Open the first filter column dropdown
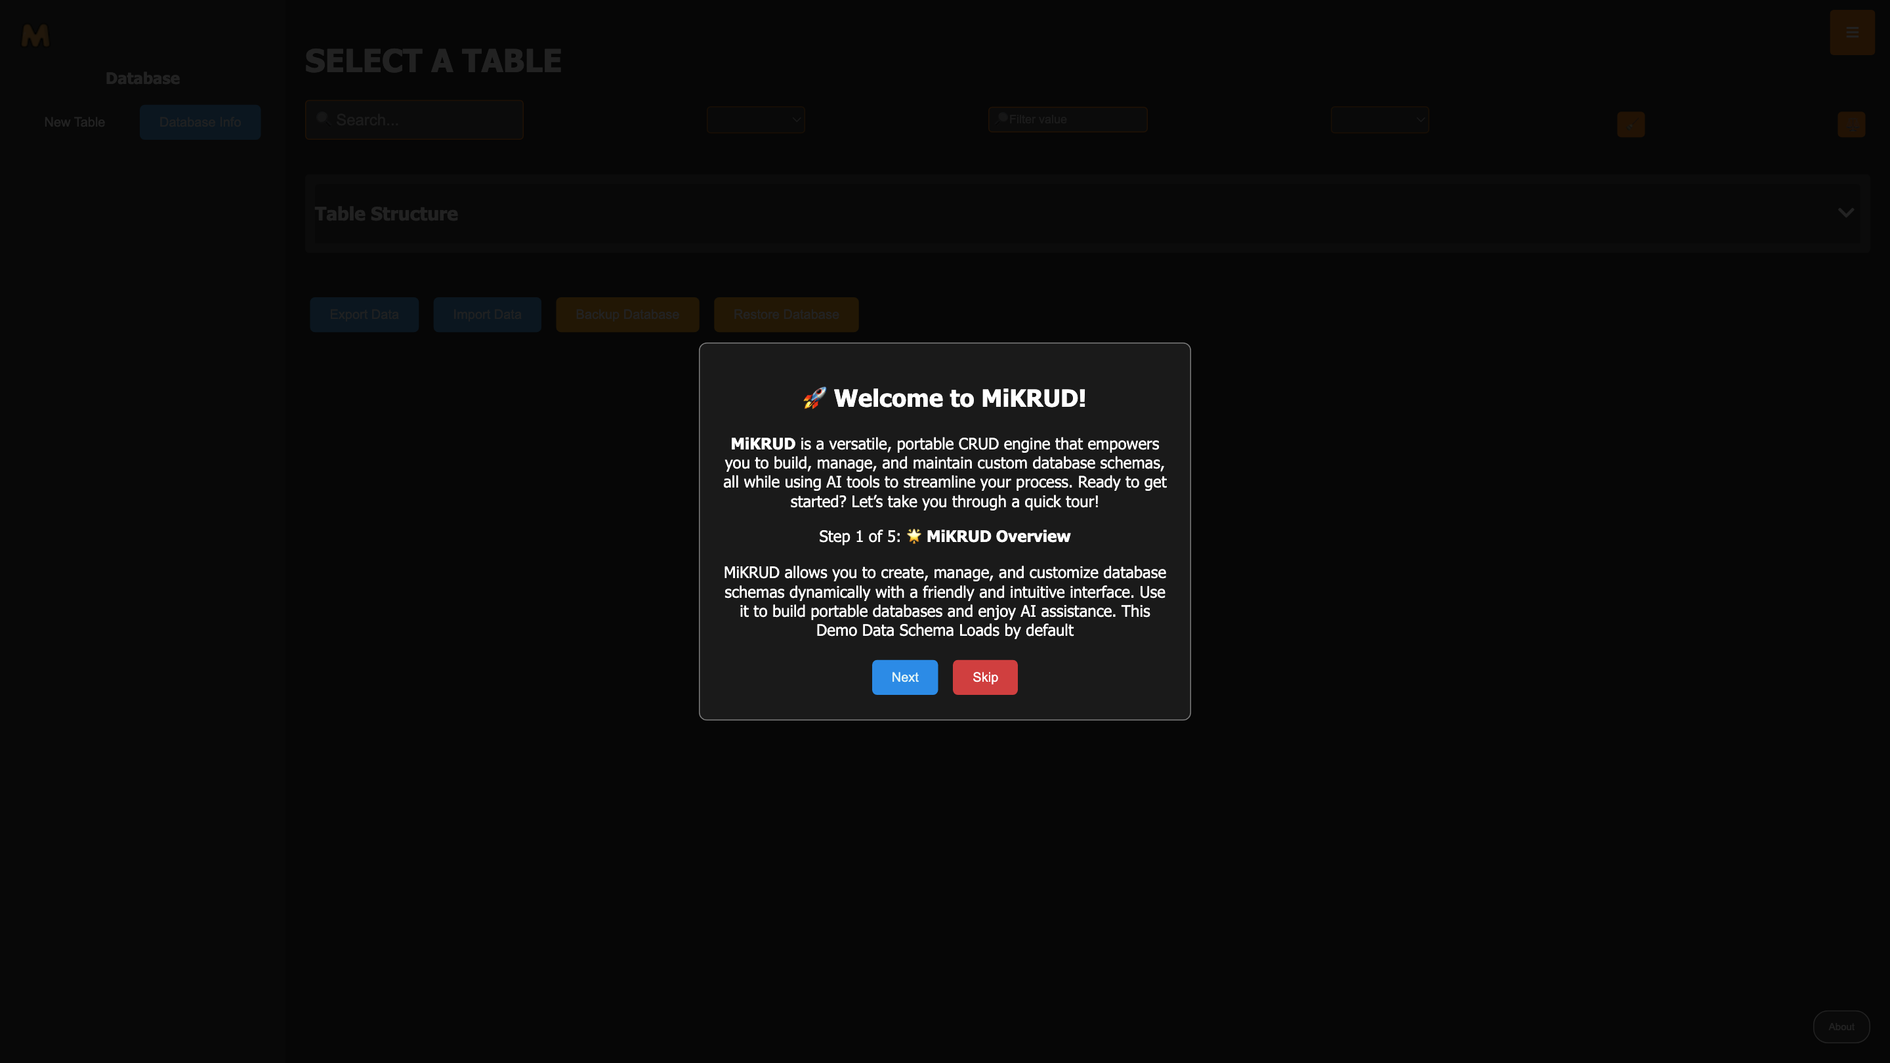Viewport: 1890px width, 1063px height. coord(756,119)
